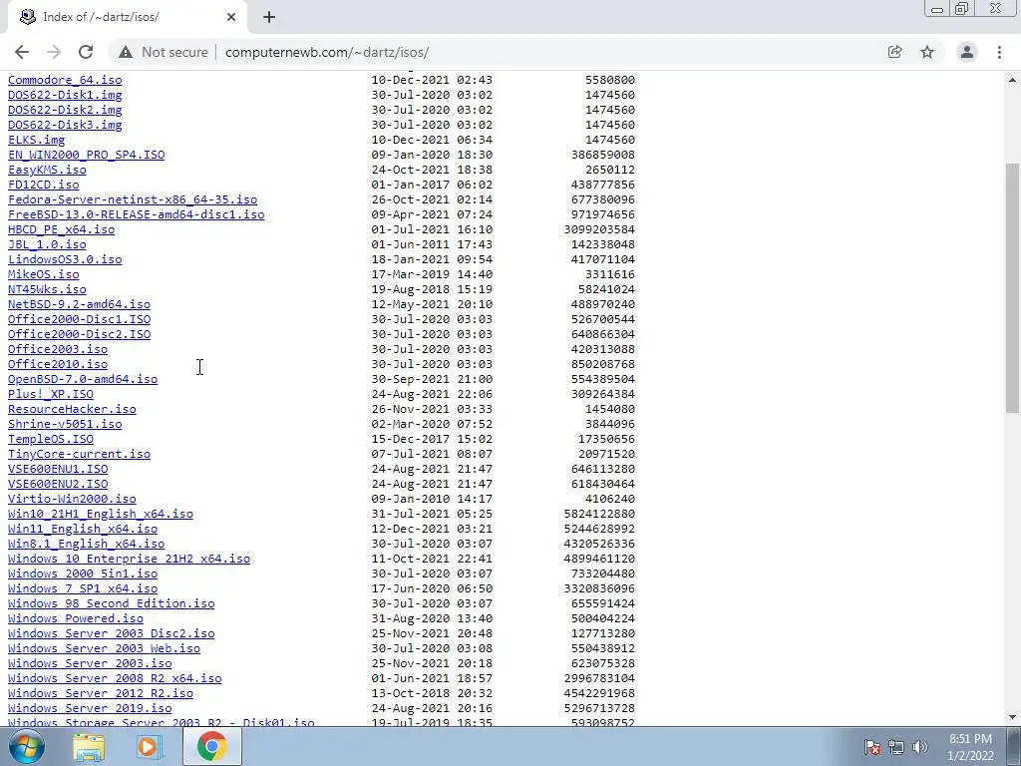Image resolution: width=1021 pixels, height=766 pixels.
Task: Go back to the previous page
Action: 22,52
